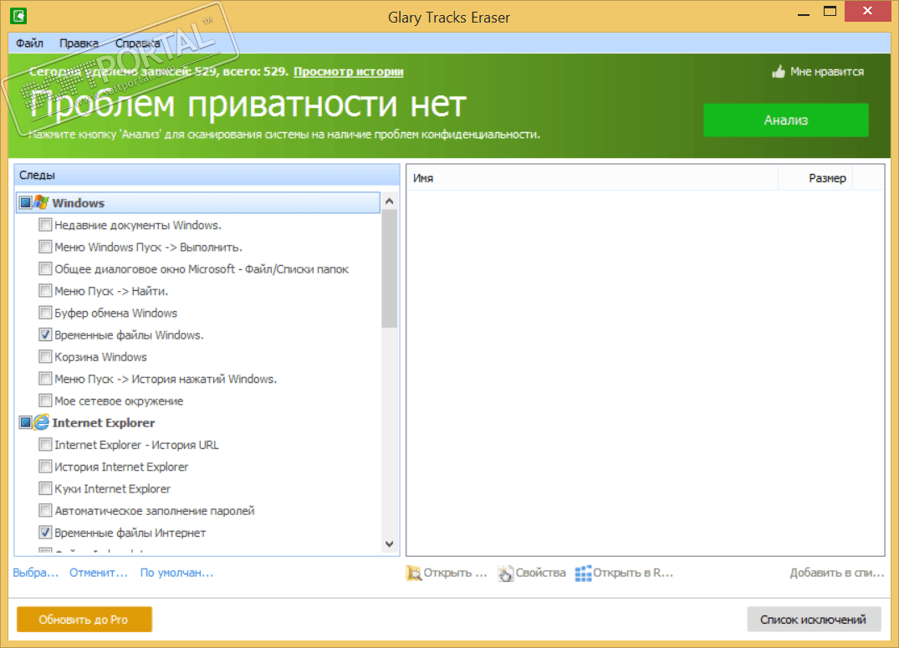Click the tracks list scroll up arrow
899x648 pixels.
[x=390, y=202]
